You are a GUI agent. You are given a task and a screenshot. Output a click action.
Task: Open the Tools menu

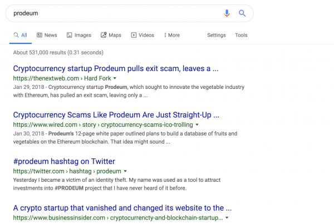point(241,35)
